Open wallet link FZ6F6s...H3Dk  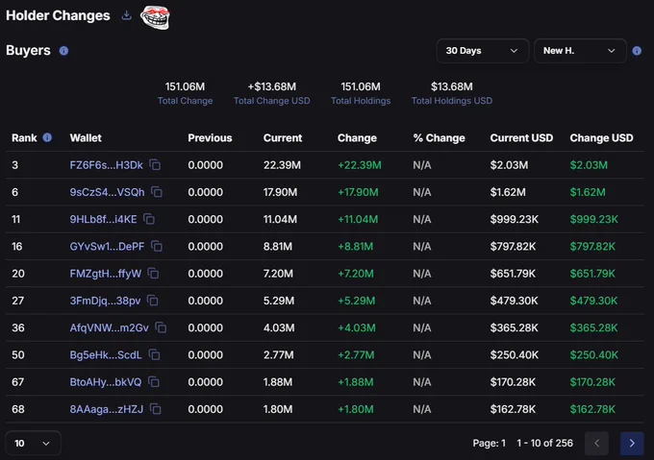107,165
